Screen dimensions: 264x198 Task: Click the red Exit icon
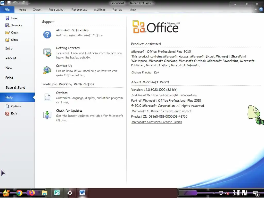pyautogui.click(x=7, y=113)
